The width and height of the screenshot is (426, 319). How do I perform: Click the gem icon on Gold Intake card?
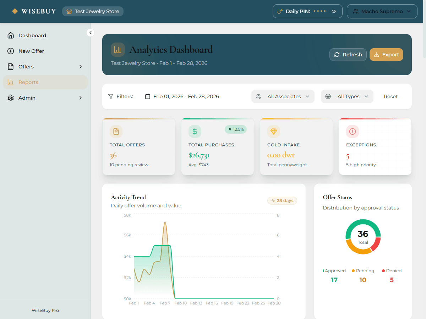pos(273,131)
